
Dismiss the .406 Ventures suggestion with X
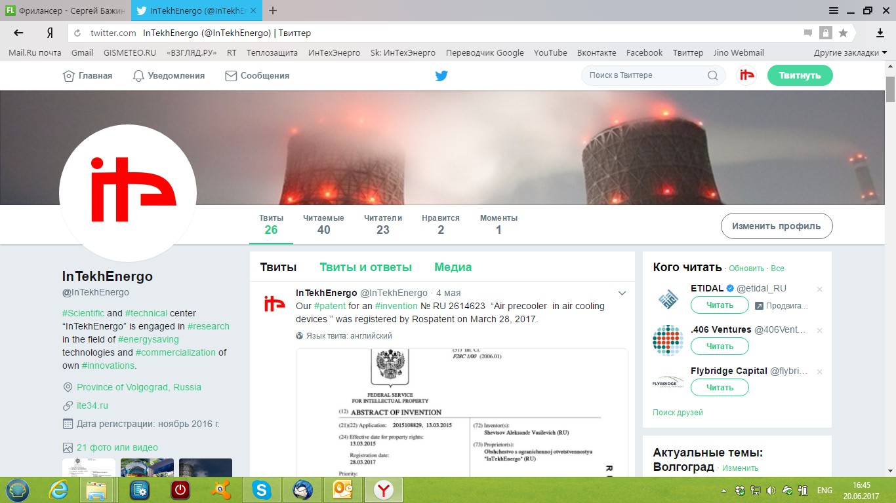(819, 331)
